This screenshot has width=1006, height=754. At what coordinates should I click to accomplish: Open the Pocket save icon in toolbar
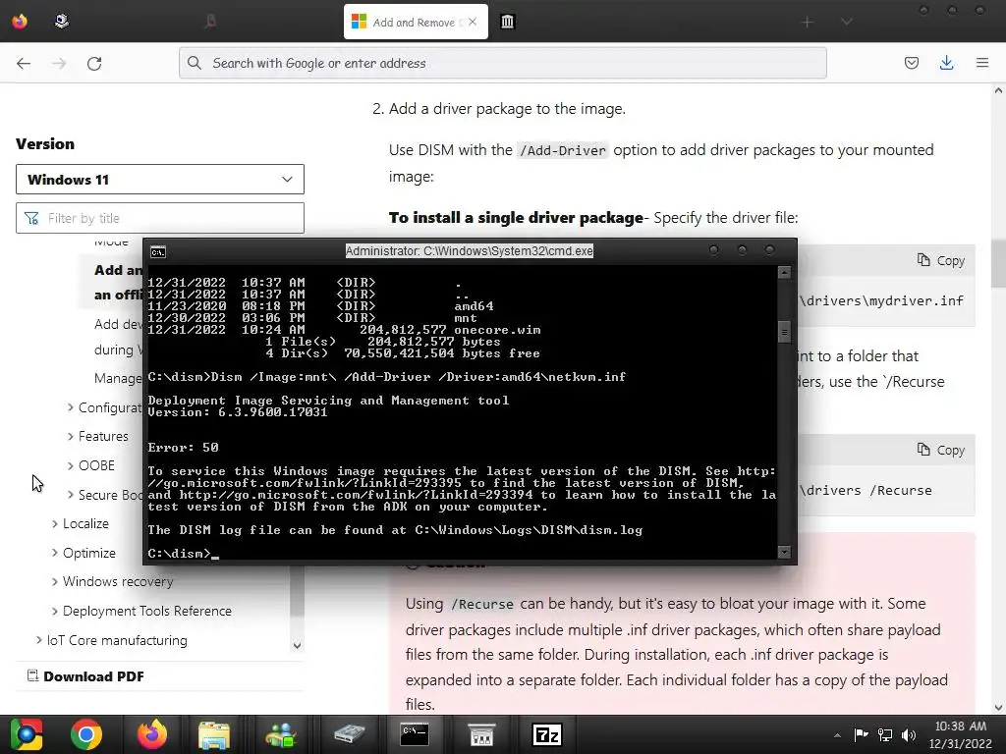point(911,63)
